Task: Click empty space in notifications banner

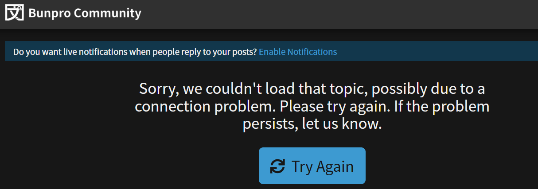Action: click(434, 52)
